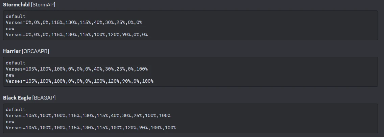Image resolution: width=384 pixels, height=137 pixels.
Task: Click "new" label in Harrier code block
Action: point(10,75)
